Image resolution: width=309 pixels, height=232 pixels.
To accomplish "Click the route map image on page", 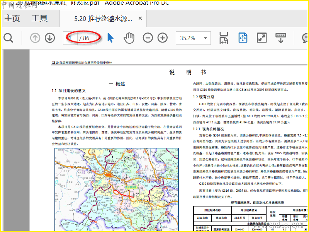I will [117, 189].
